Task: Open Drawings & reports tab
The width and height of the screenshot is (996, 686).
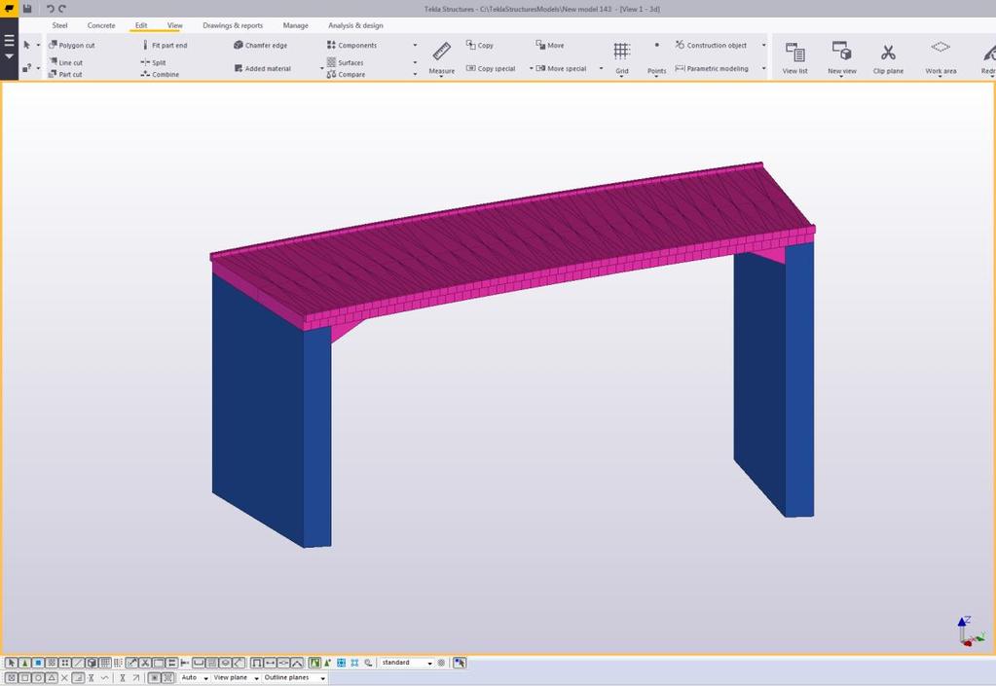Action: click(233, 25)
